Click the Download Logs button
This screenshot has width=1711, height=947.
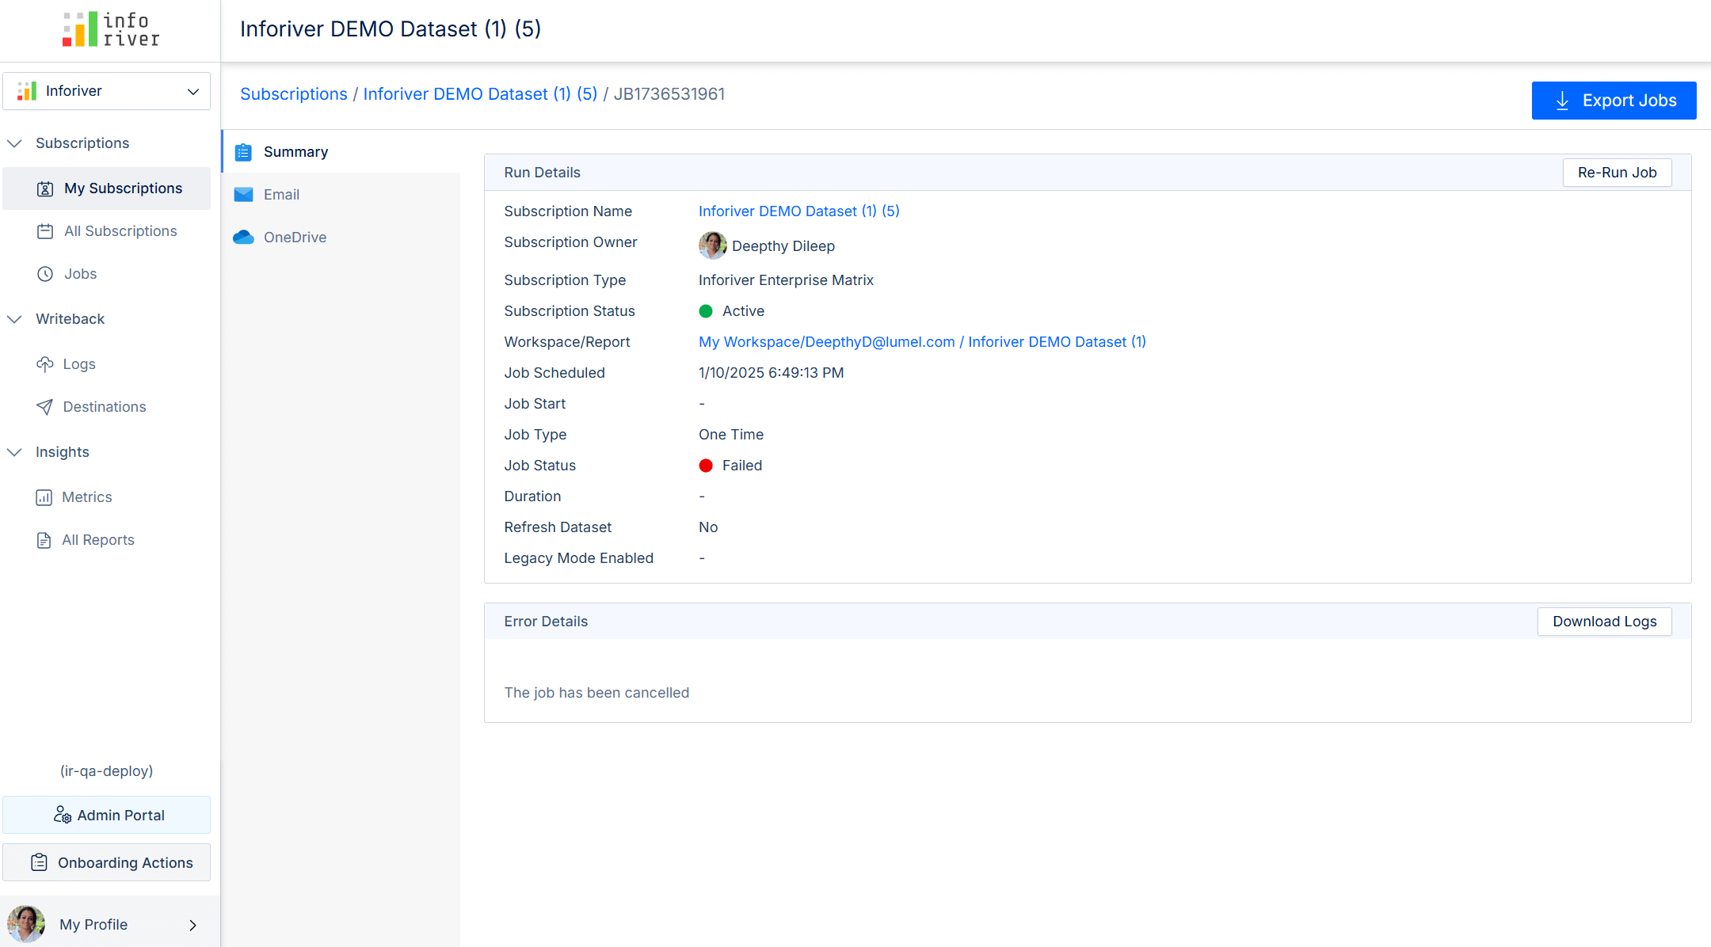coord(1604,622)
